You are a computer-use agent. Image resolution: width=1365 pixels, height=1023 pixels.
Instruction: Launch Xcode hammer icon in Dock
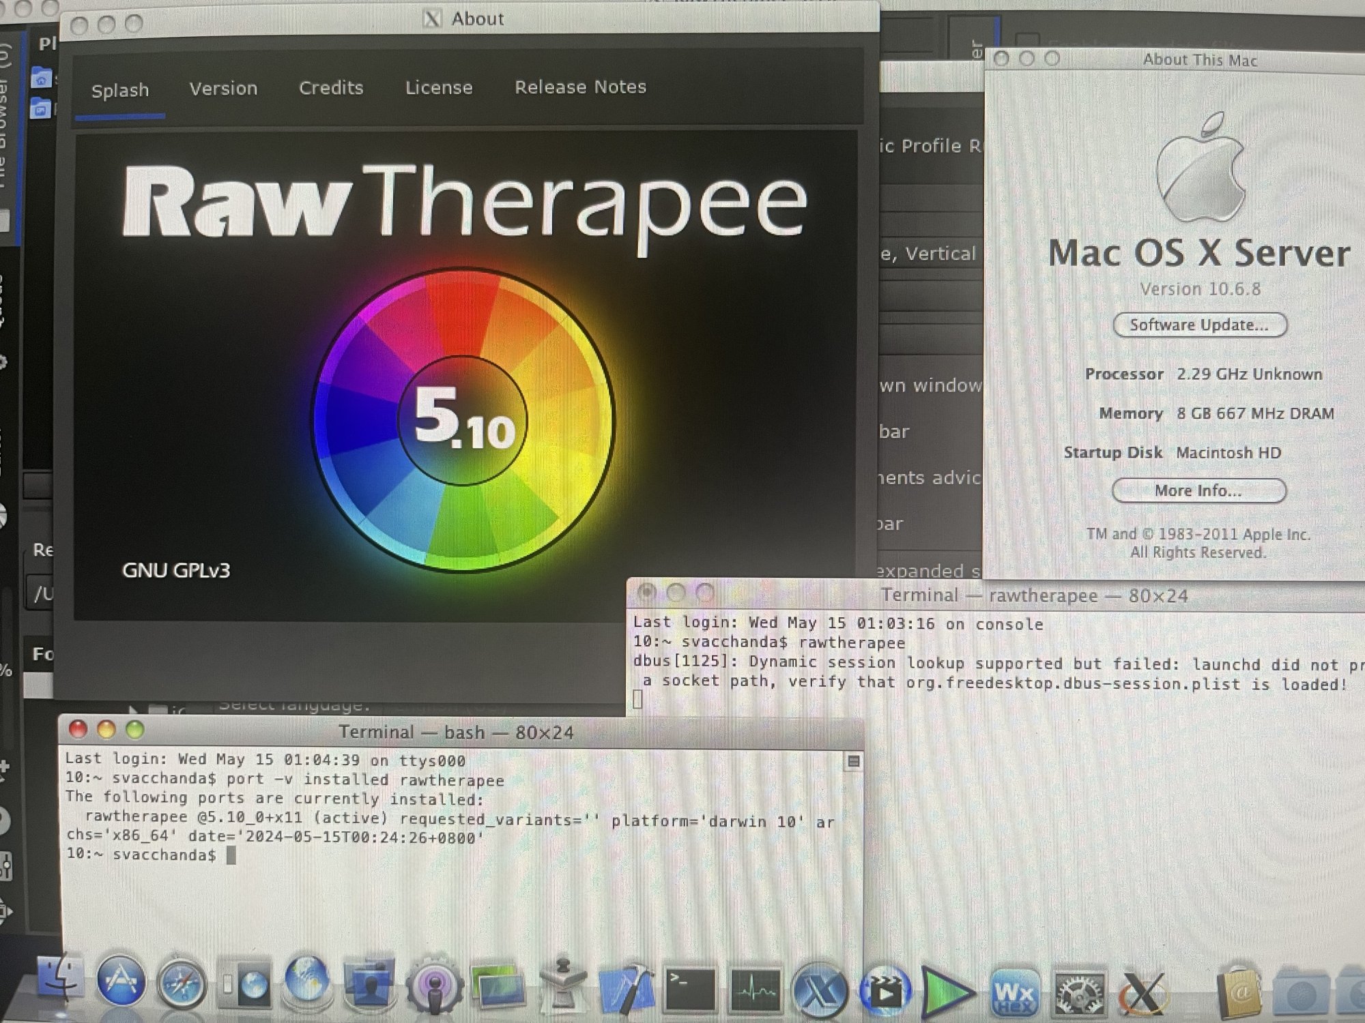click(627, 987)
